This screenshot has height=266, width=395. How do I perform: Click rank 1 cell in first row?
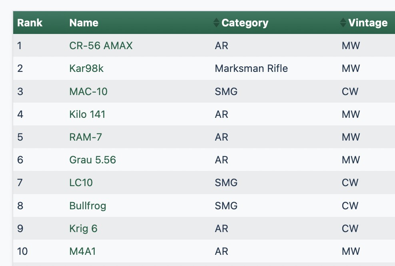(20, 46)
